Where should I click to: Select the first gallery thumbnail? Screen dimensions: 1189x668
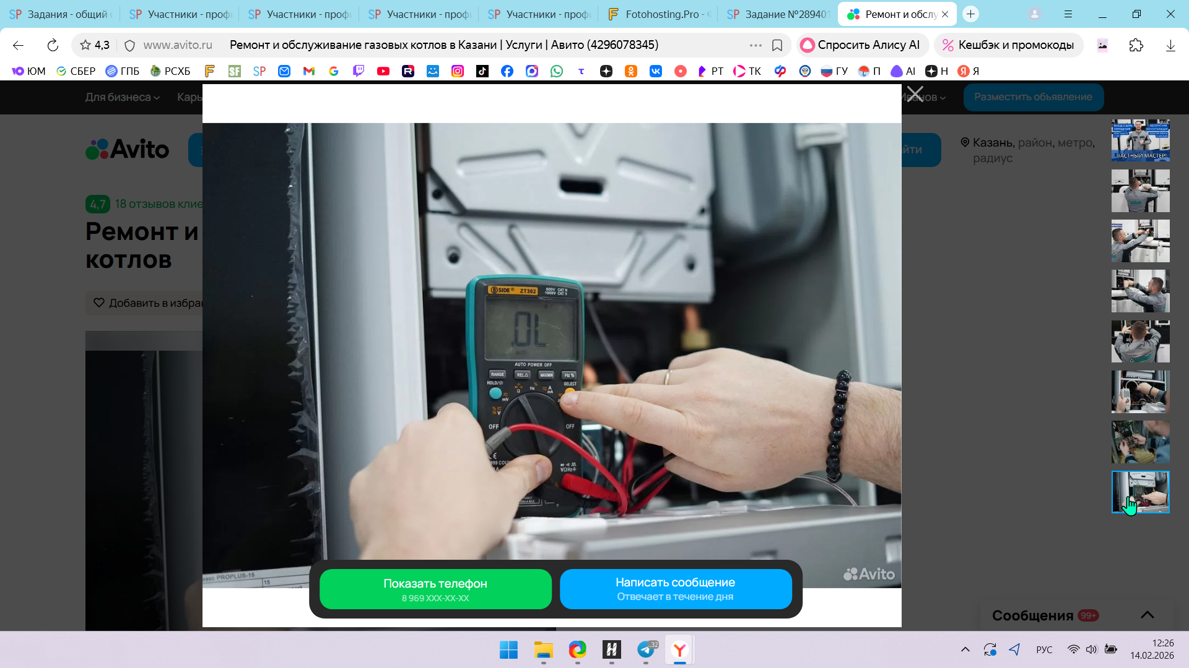point(1140,140)
